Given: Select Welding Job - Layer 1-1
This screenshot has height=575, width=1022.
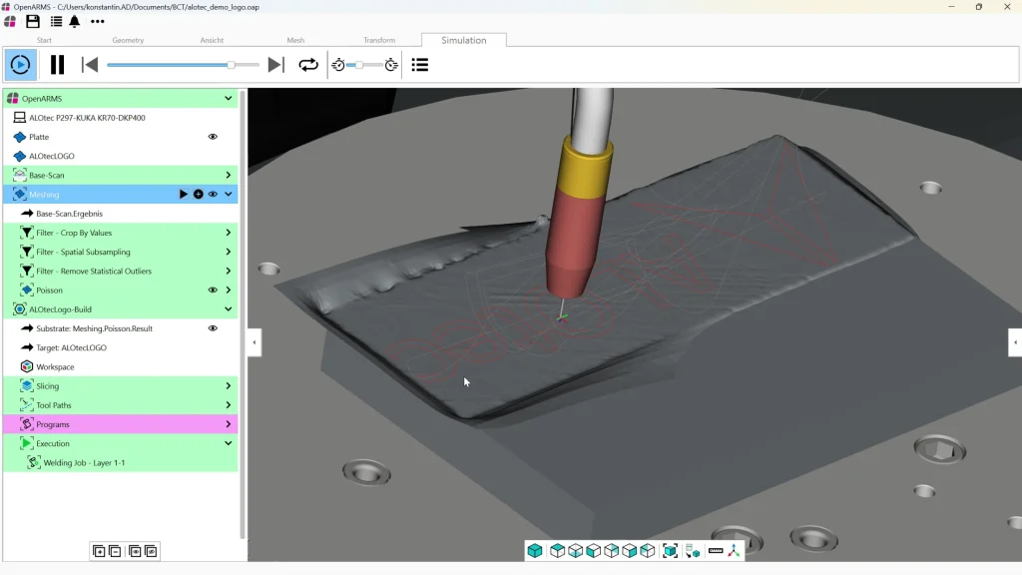Looking at the screenshot, I should pyautogui.click(x=121, y=463).
